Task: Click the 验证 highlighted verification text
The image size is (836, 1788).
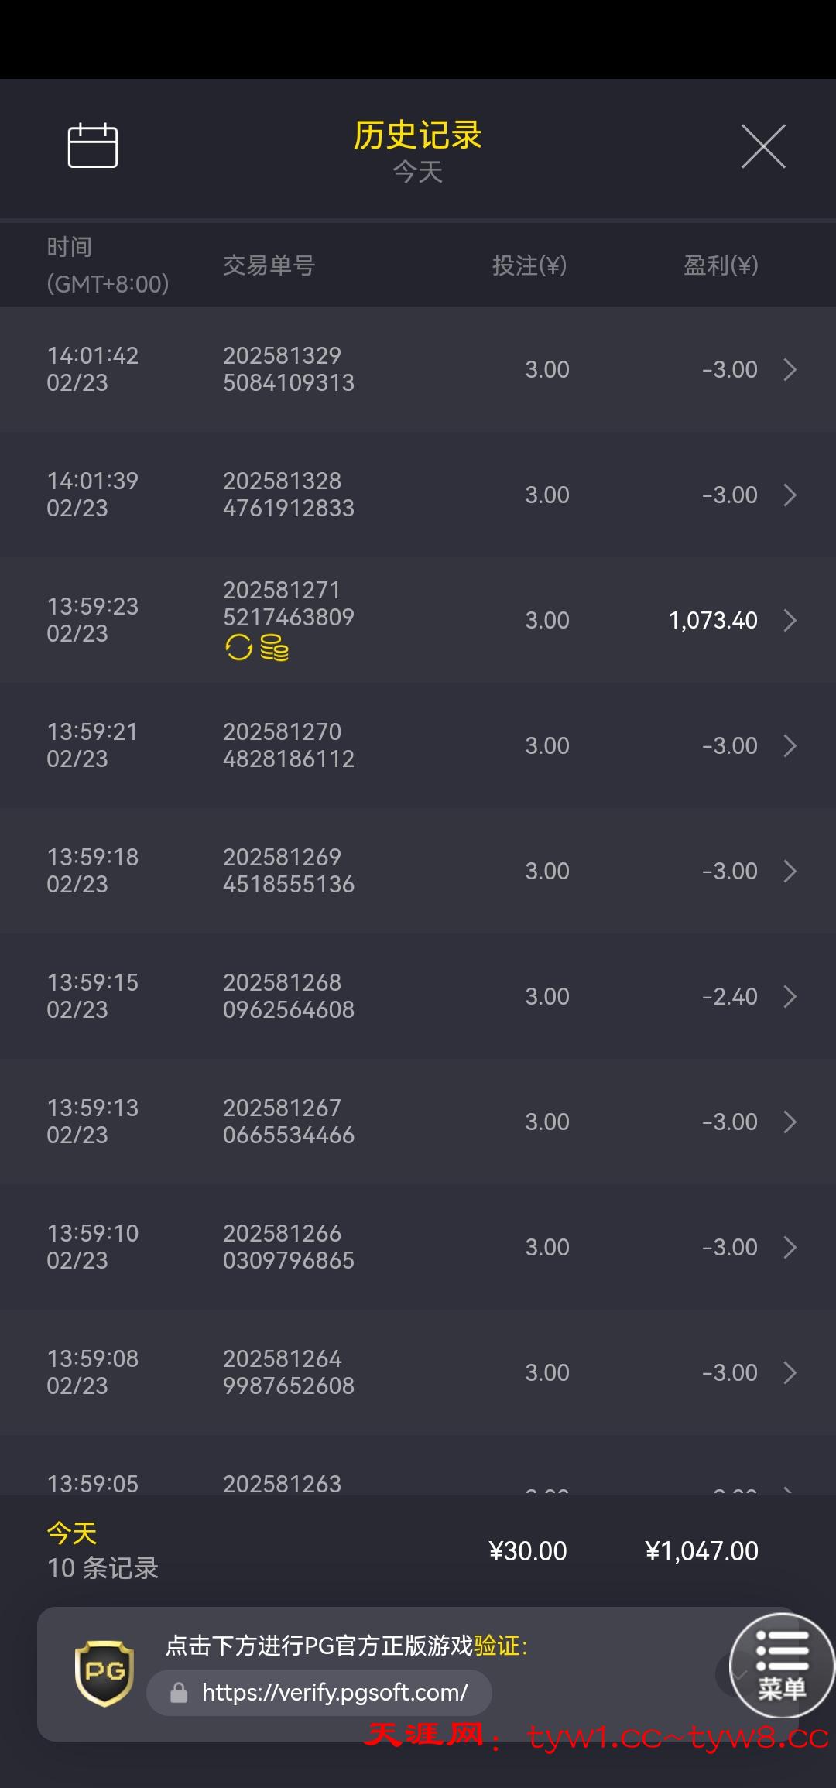Action: (x=497, y=1645)
